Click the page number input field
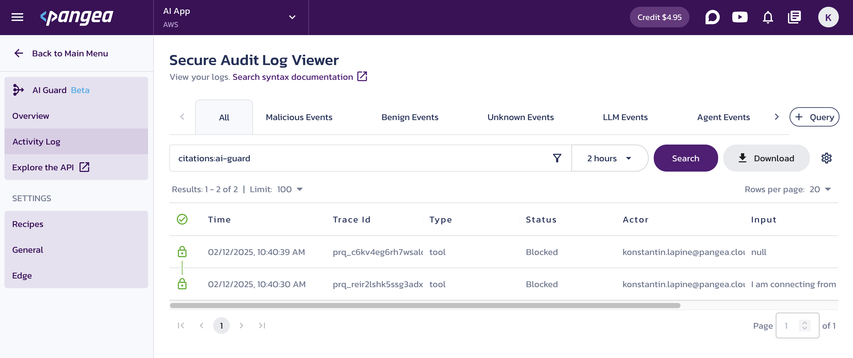This screenshot has width=853, height=358. (x=797, y=325)
